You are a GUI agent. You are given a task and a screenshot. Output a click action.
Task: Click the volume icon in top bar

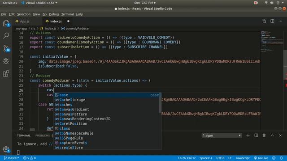(272, 3)
